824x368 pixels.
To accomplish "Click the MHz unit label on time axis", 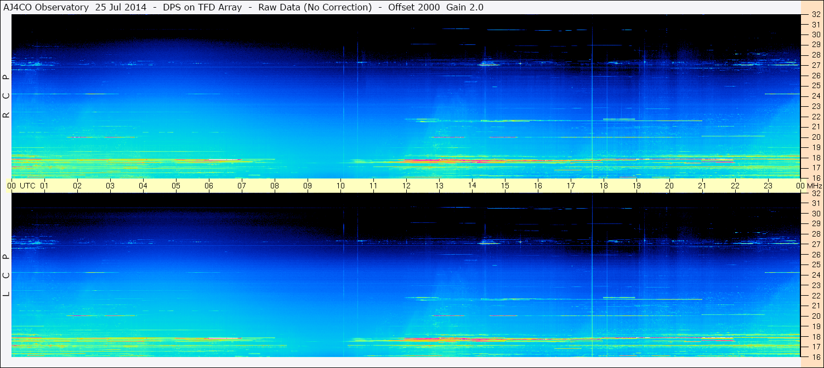I will tap(814, 186).
